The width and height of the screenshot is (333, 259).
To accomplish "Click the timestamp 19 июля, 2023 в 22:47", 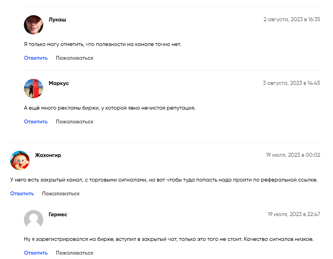I will [294, 214].
